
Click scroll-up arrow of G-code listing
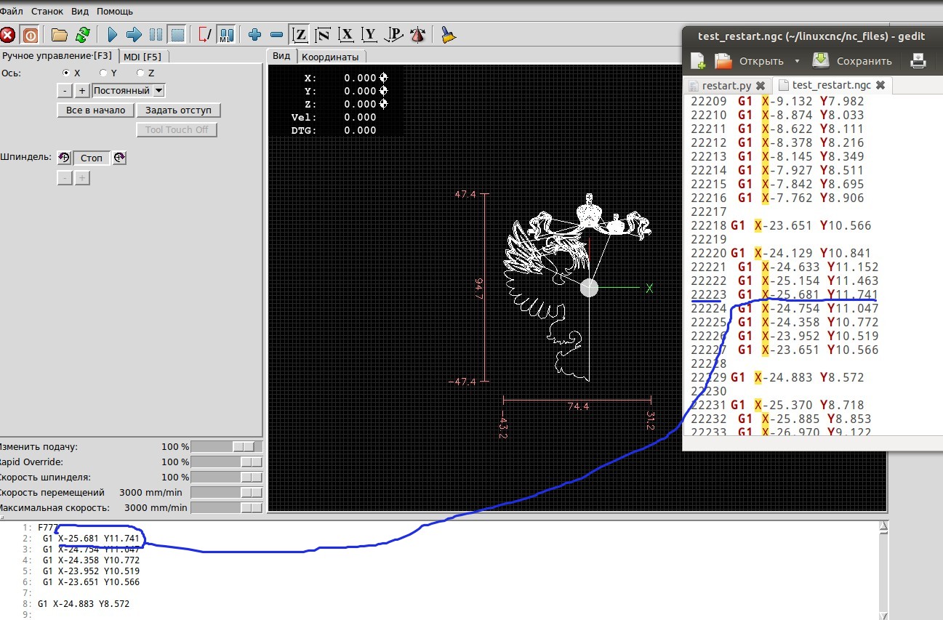(884, 526)
